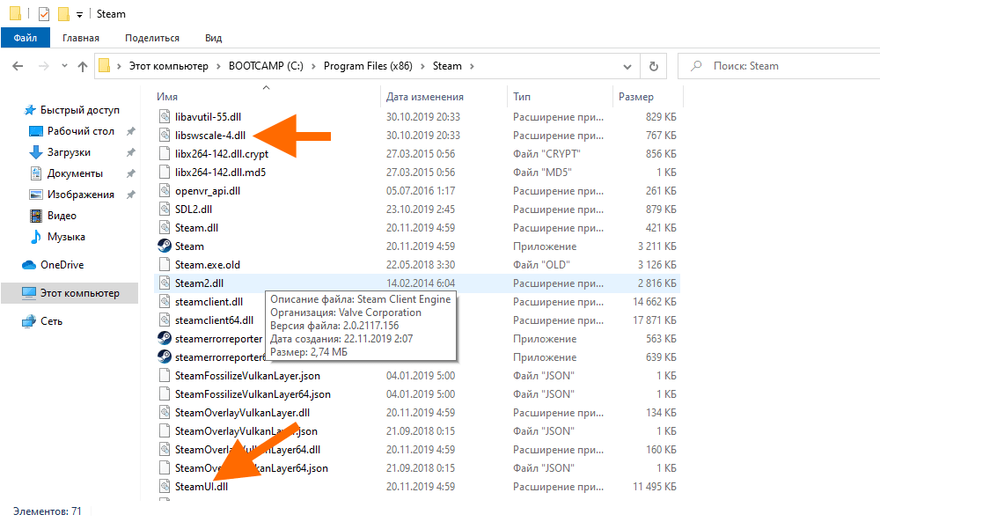Open recent locations dropdown arrow
The width and height of the screenshot is (990, 522).
tap(64, 66)
